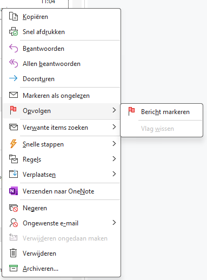This screenshot has width=207, height=280.
Task: Click the purple Beantwoorden reply arrow icon
Action: (14, 49)
